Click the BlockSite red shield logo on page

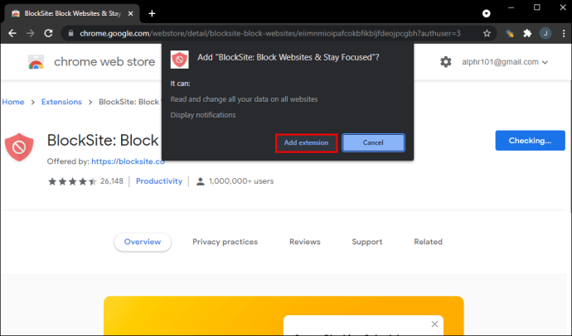19,147
